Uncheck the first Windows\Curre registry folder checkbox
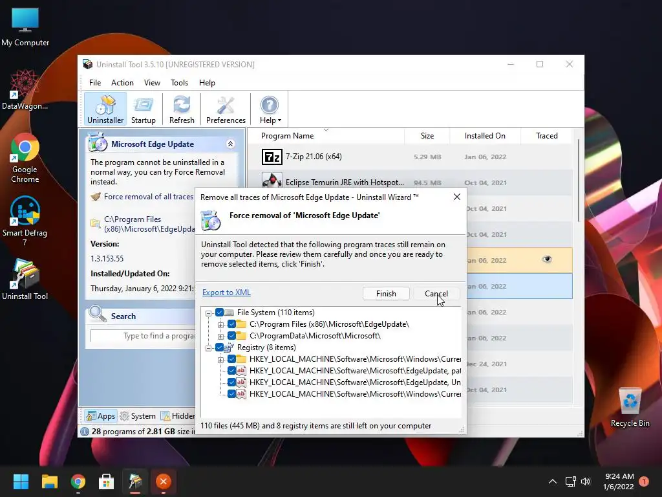The height and width of the screenshot is (497, 662). tap(232, 359)
